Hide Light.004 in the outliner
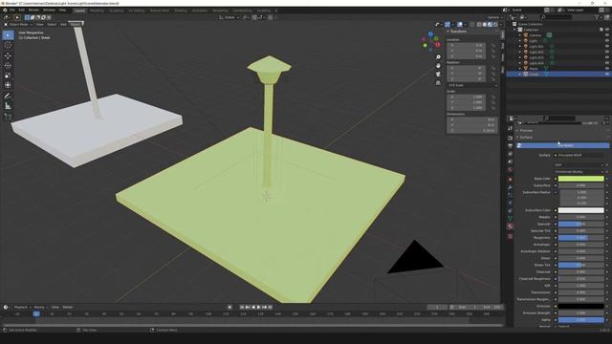The height and width of the screenshot is (344, 612). coord(606,63)
